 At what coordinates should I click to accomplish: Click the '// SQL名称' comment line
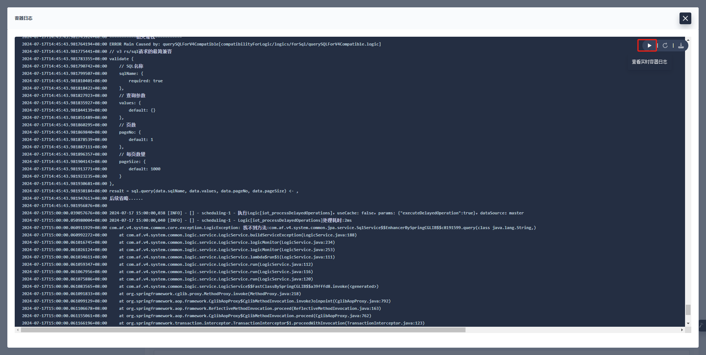pos(82,66)
